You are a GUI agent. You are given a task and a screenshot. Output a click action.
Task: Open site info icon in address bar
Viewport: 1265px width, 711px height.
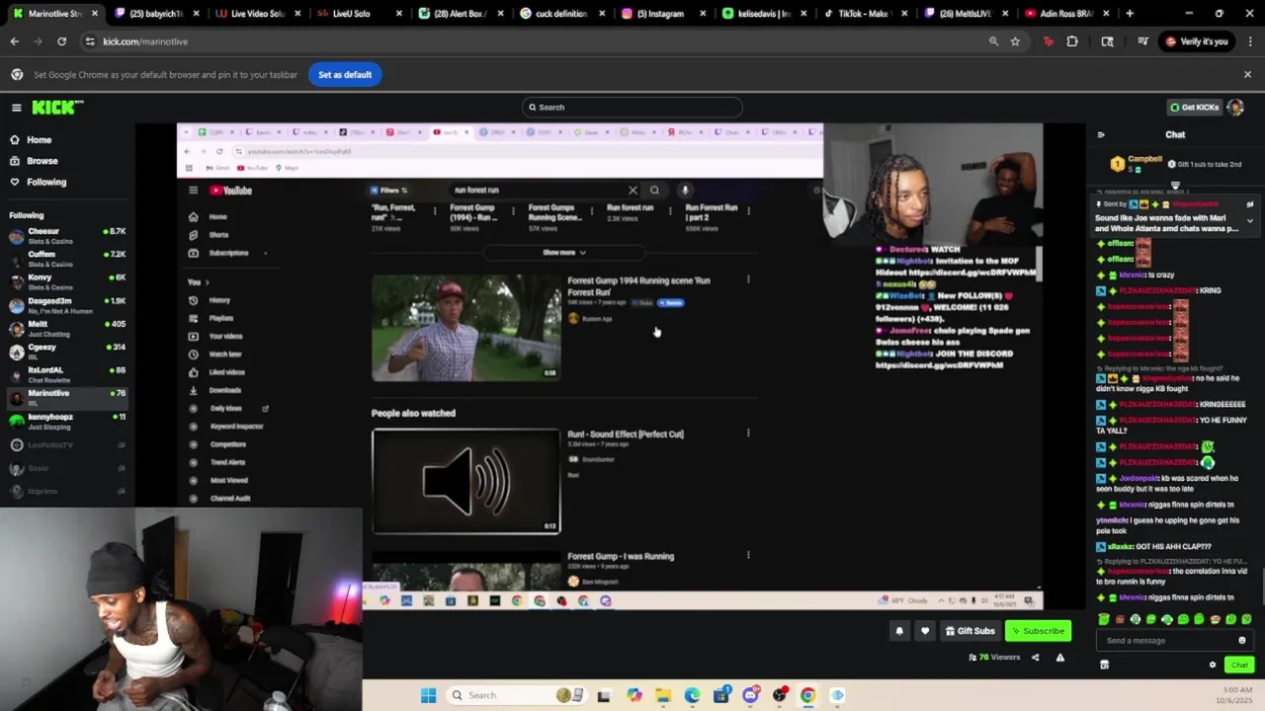[90, 41]
